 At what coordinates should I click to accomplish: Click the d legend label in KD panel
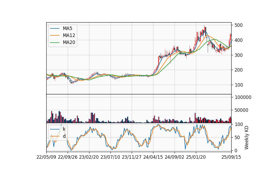tap(64, 136)
